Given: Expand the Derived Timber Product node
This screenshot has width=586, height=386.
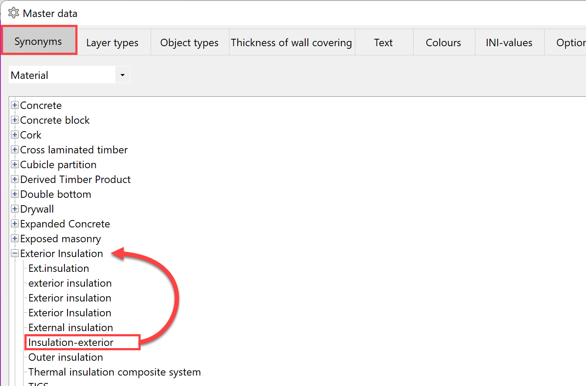Looking at the screenshot, I should coord(15,179).
